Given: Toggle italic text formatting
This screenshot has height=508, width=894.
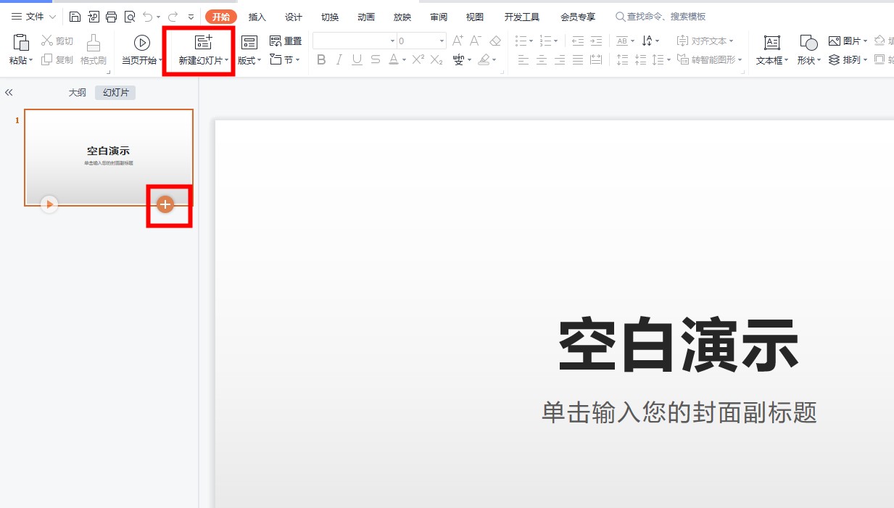Looking at the screenshot, I should pyautogui.click(x=339, y=60).
